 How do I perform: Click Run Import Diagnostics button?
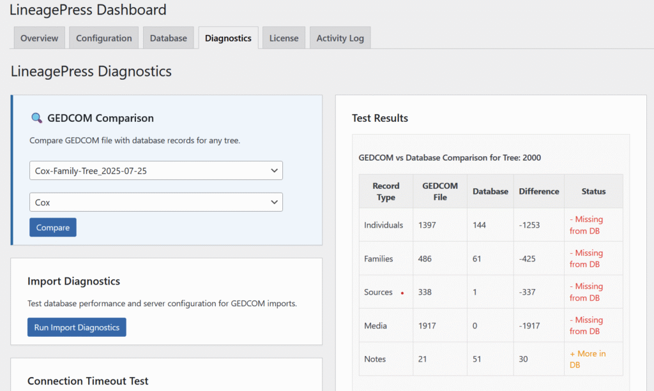click(77, 327)
